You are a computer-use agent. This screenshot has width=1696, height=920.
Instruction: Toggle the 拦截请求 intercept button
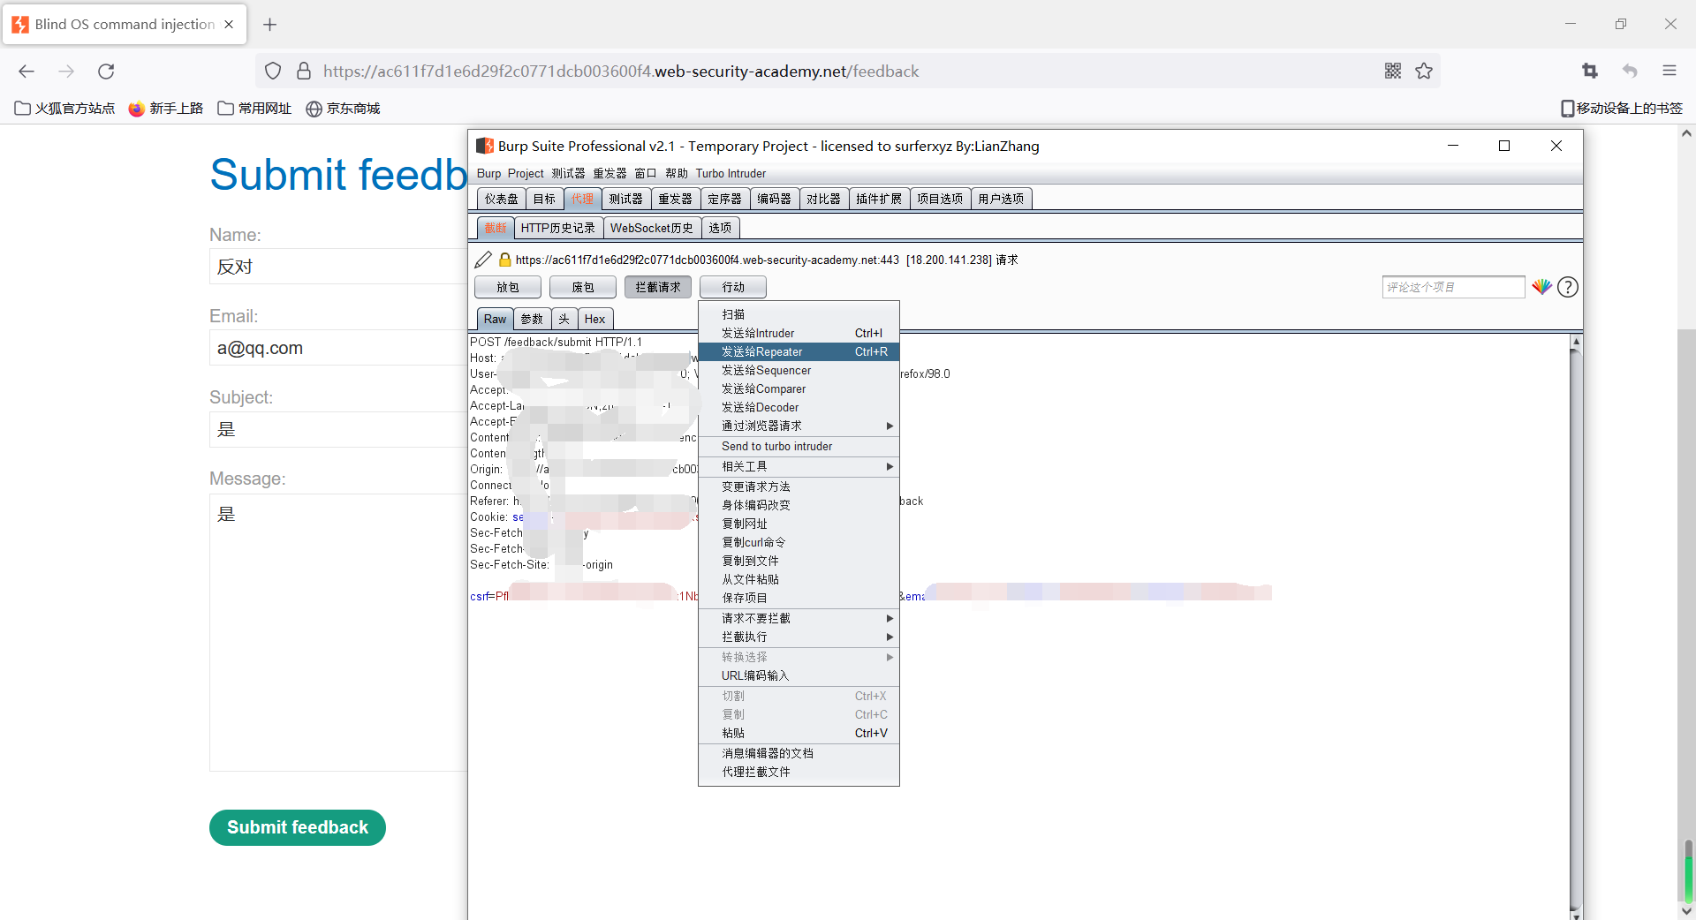tap(658, 287)
